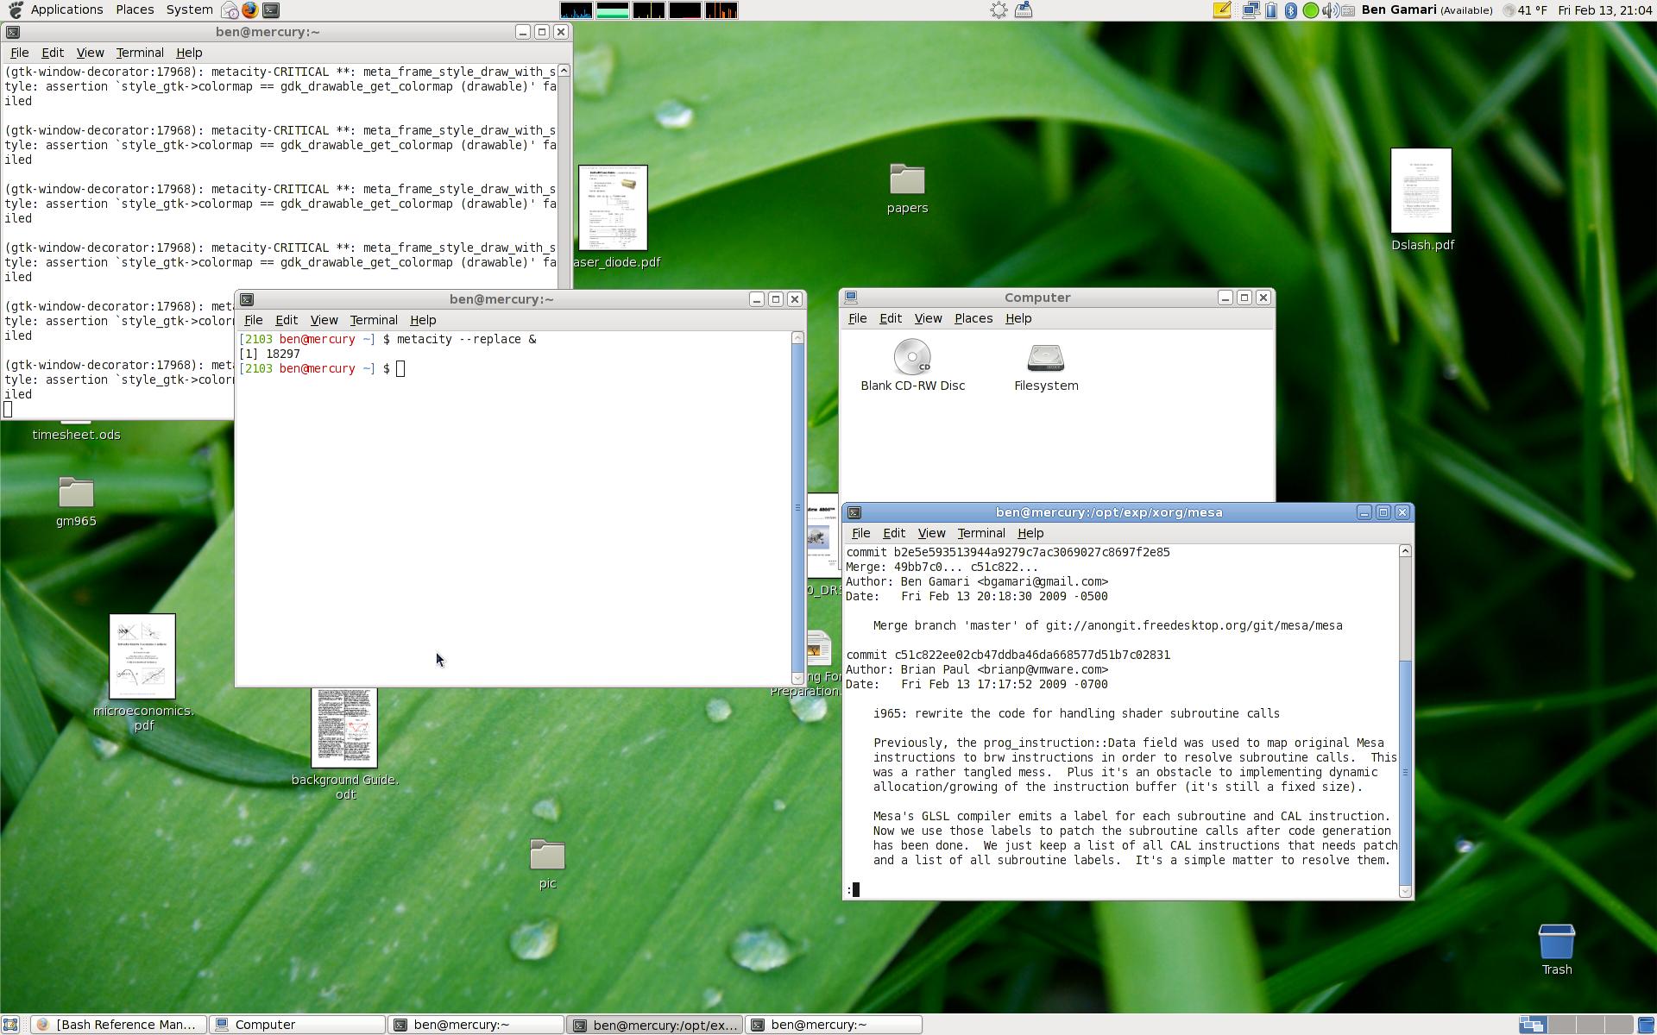The image size is (1657, 1035).
Task: Launch Firefox from the top panel
Action: (x=249, y=10)
